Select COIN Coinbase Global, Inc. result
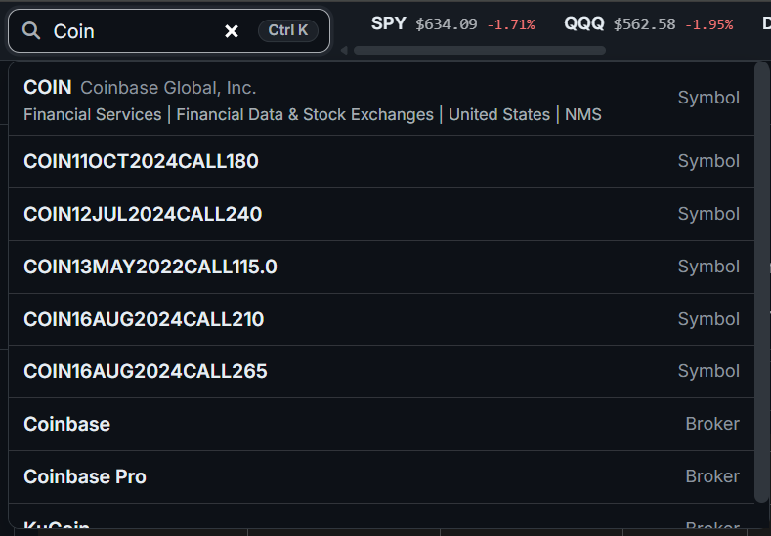 pos(381,100)
